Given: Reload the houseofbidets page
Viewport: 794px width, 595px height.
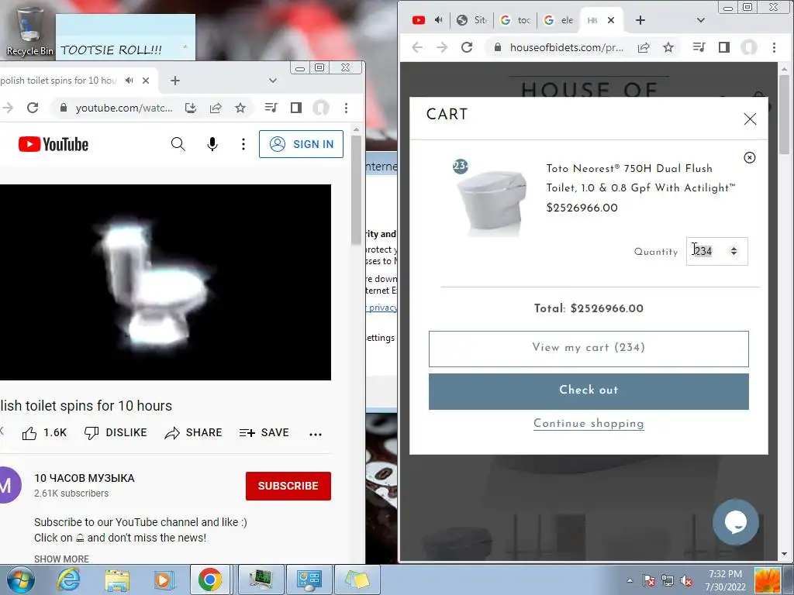Looking at the screenshot, I should [467, 47].
